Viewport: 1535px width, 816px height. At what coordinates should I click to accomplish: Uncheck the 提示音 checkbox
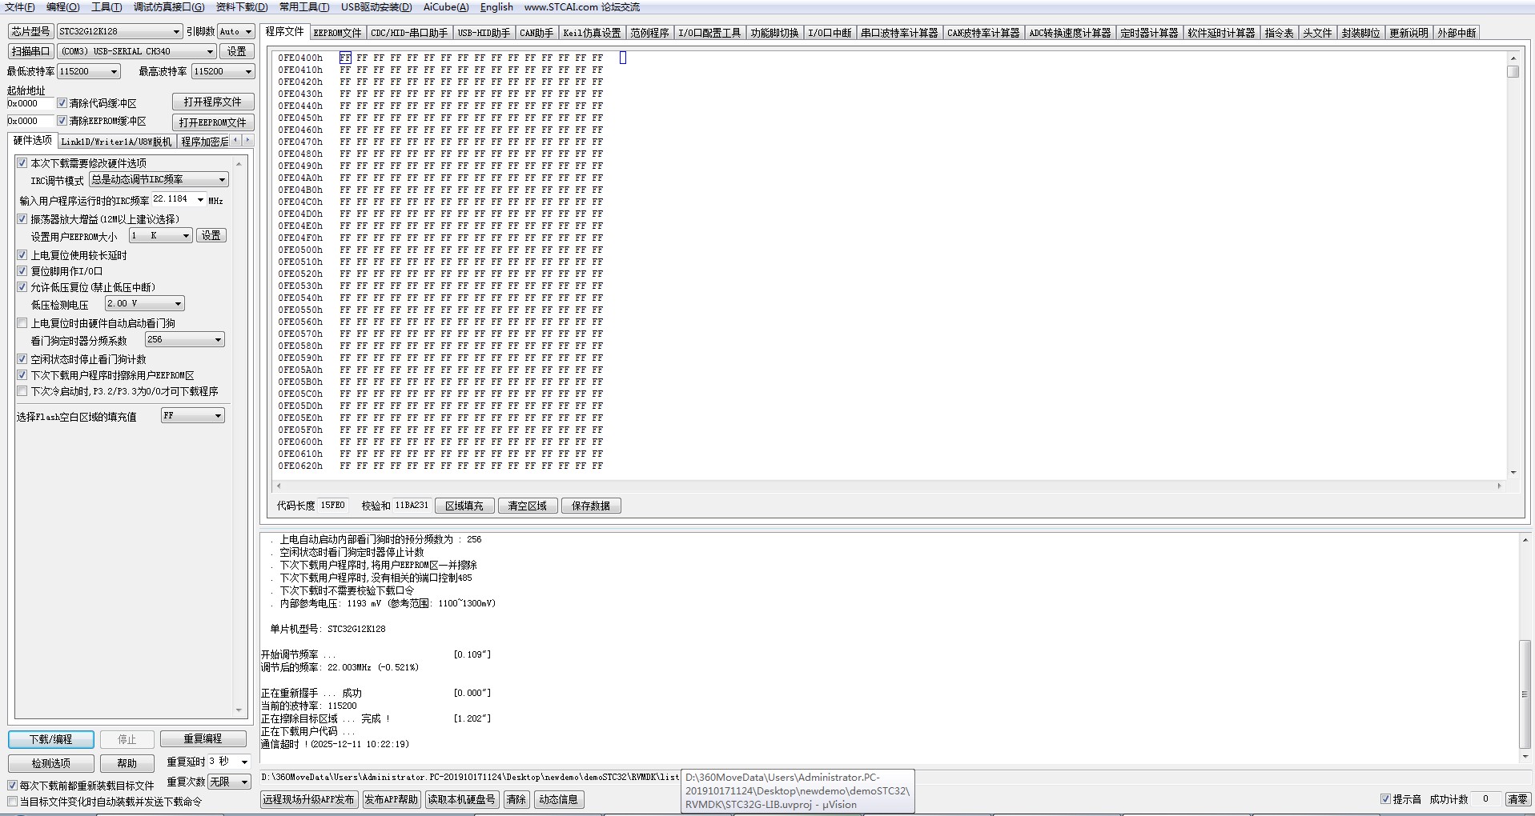1385,798
